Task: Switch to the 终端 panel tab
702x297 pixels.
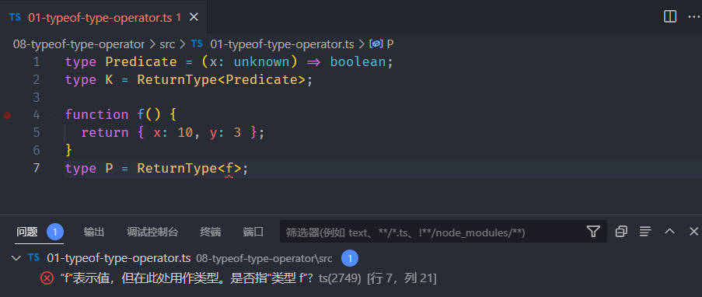Action: [x=211, y=232]
